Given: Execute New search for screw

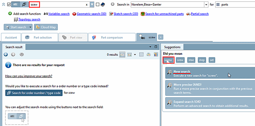Looking at the screenshot, I should pos(210,73).
